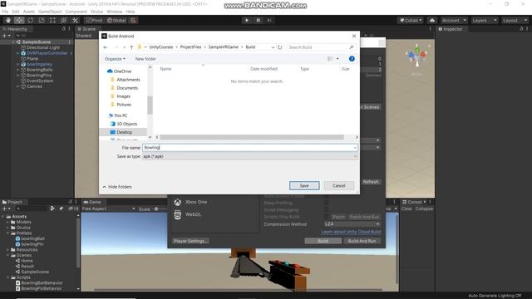532x299 pixels.
Task: Click Build And Run button
Action: (x=362, y=241)
